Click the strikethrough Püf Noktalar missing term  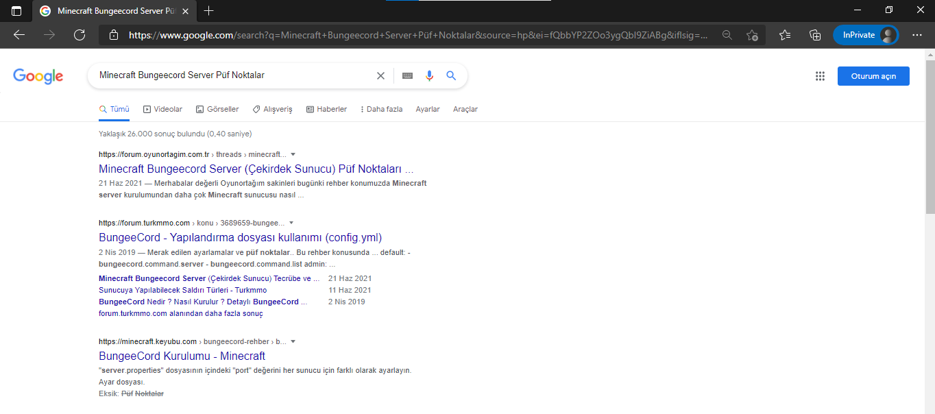coord(143,393)
